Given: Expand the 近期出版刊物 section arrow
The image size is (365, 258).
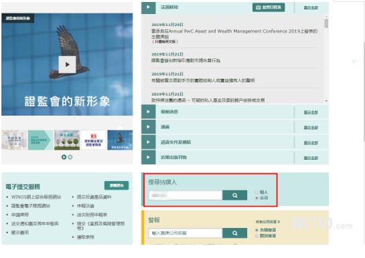Looking at the screenshot, I should click(148, 157).
